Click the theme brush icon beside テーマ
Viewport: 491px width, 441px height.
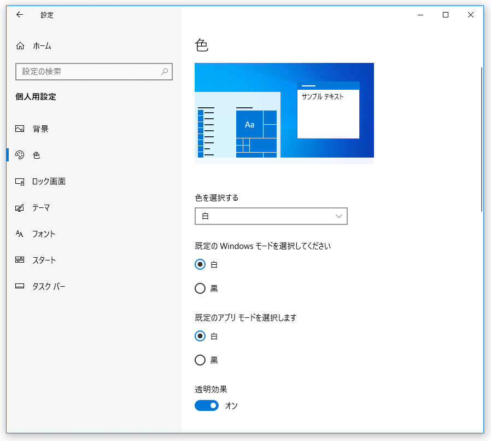(20, 208)
